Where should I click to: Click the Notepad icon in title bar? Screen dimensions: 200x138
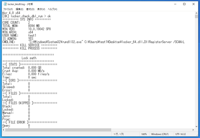tap(5, 4)
